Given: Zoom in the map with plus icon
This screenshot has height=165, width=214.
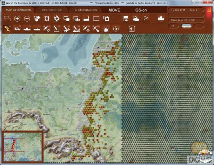Looking at the screenshot, I should (17, 19).
